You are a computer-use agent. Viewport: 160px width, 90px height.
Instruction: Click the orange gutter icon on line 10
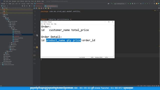37,47
